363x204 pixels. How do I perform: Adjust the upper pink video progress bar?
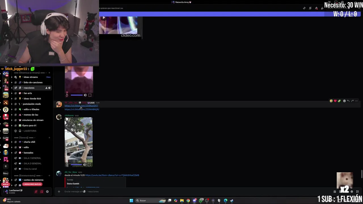click(x=77, y=95)
